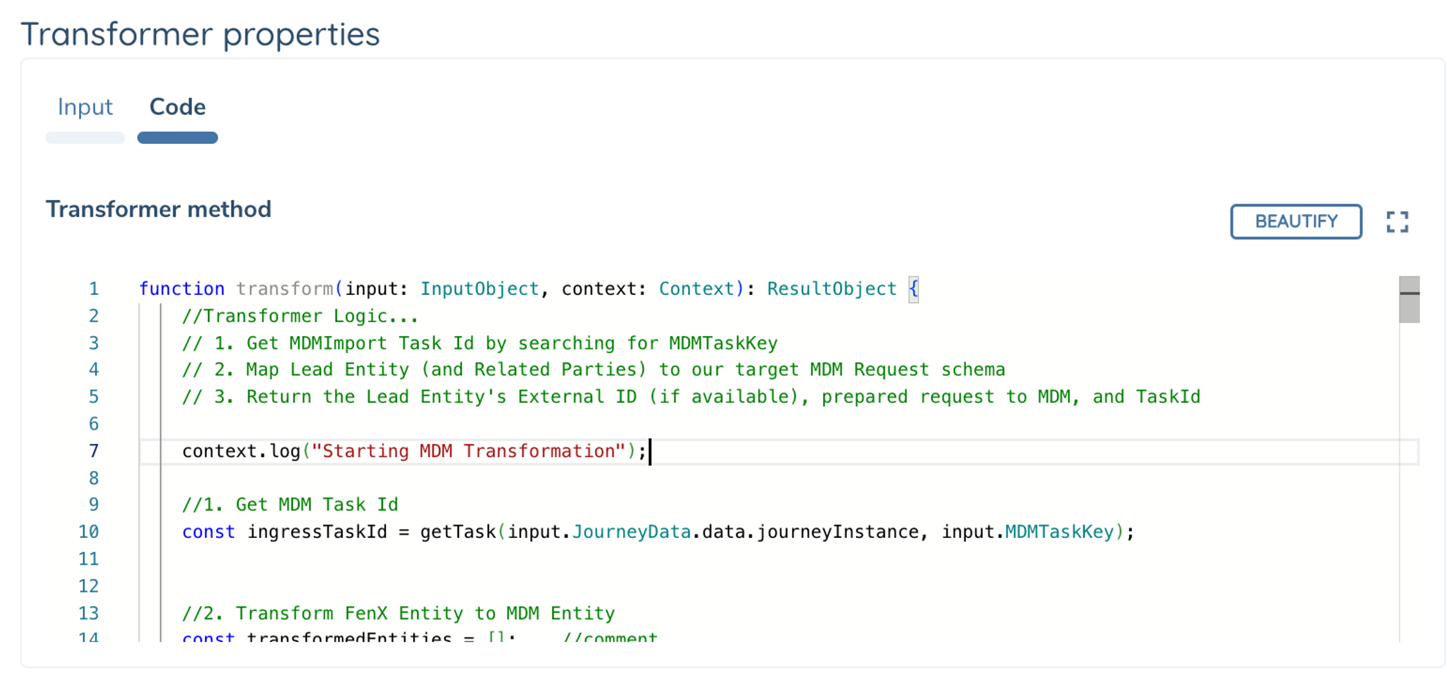1447x680 pixels.
Task: Click the Transformer method section heading
Action: (x=158, y=209)
